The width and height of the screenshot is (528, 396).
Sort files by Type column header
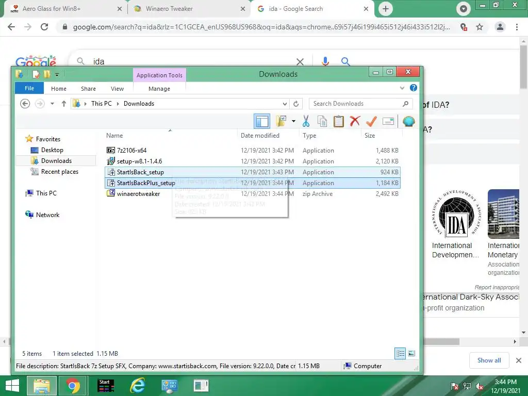tap(309, 136)
